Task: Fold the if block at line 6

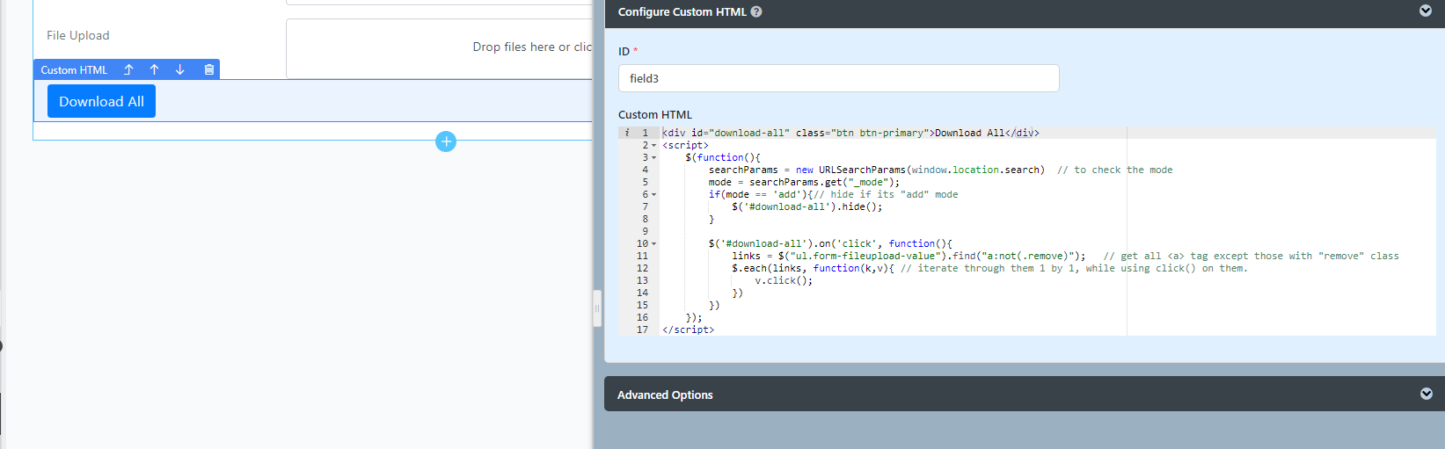Action: [x=653, y=195]
